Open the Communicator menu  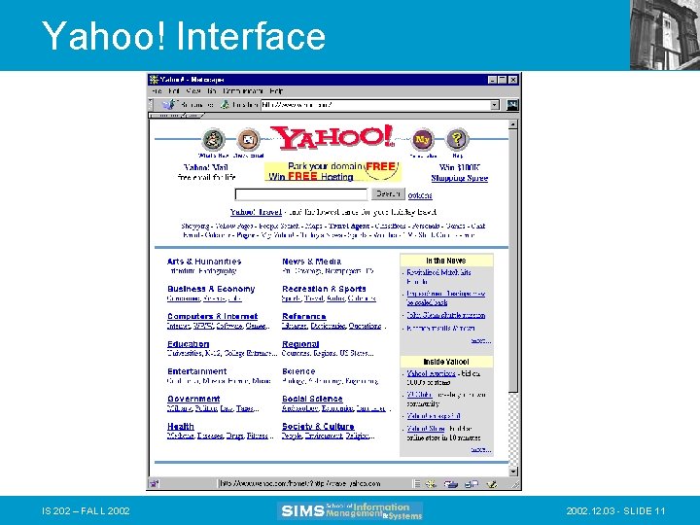click(243, 91)
